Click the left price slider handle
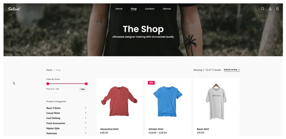The height and width of the screenshot is (139, 286). [x=48, y=84]
